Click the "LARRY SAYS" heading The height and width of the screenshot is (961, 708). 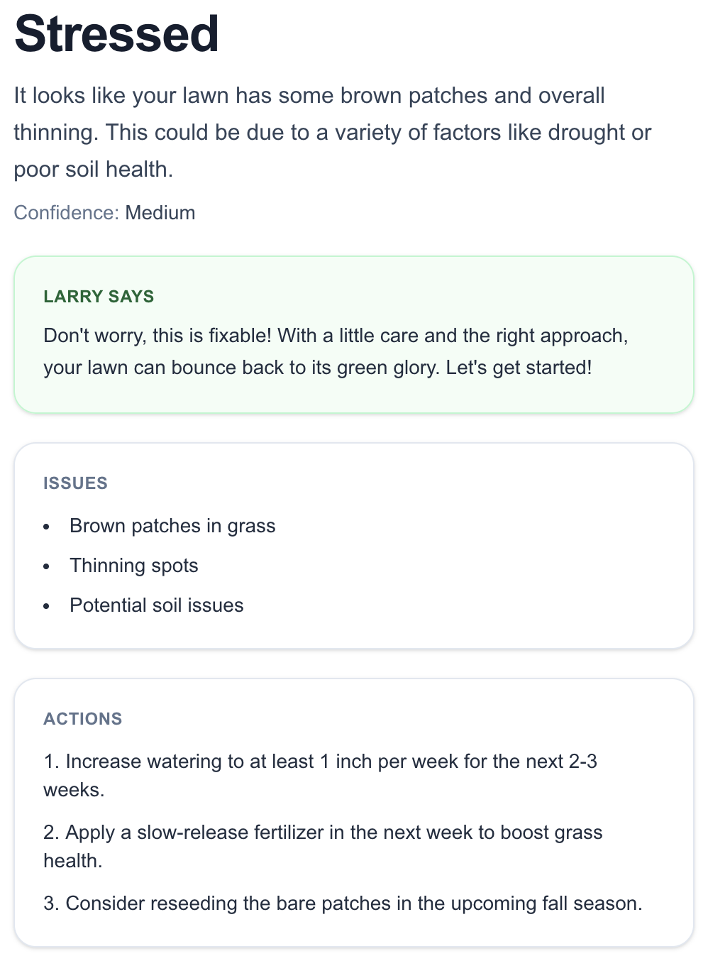point(99,297)
